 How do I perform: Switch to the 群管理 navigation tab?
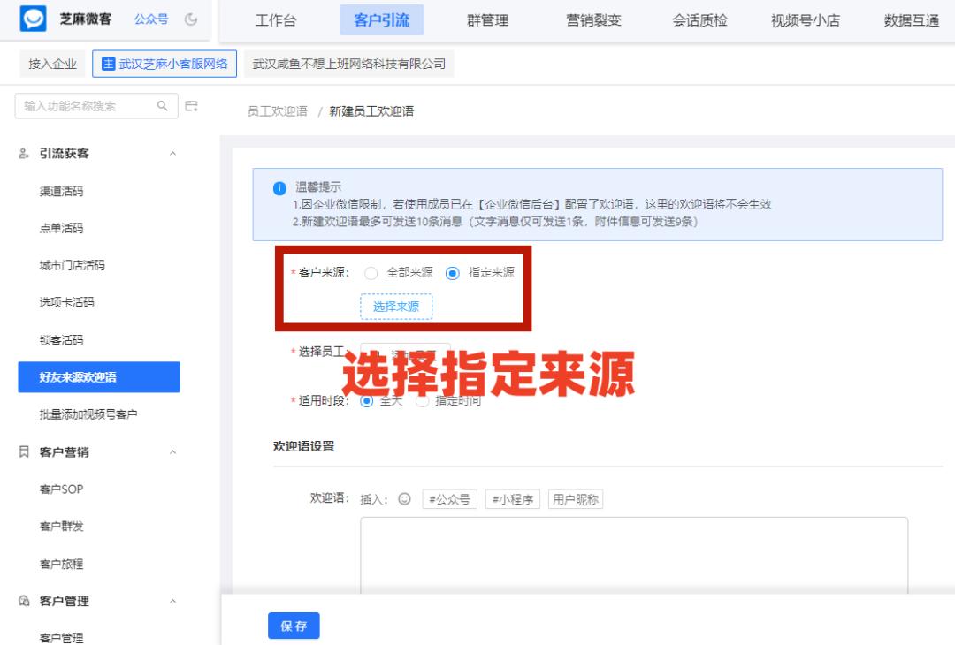485,21
